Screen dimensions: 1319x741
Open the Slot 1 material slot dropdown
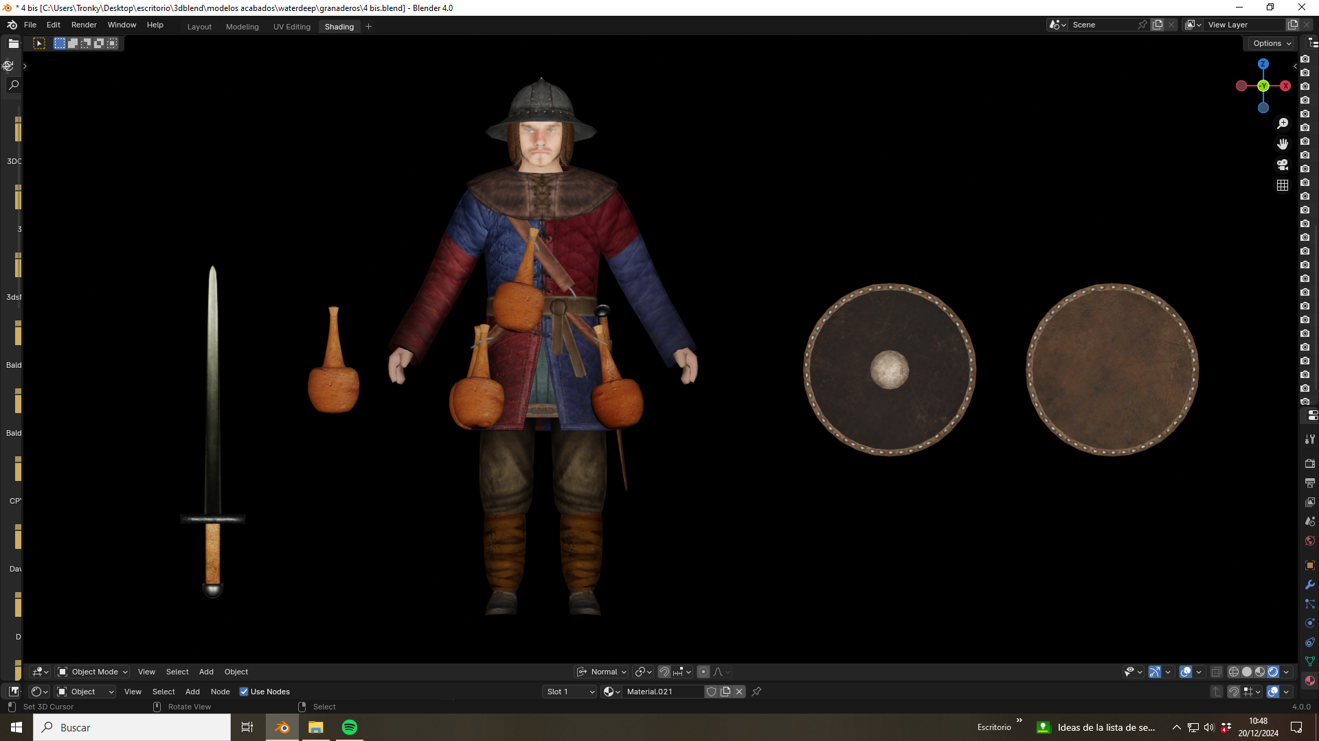(x=570, y=692)
